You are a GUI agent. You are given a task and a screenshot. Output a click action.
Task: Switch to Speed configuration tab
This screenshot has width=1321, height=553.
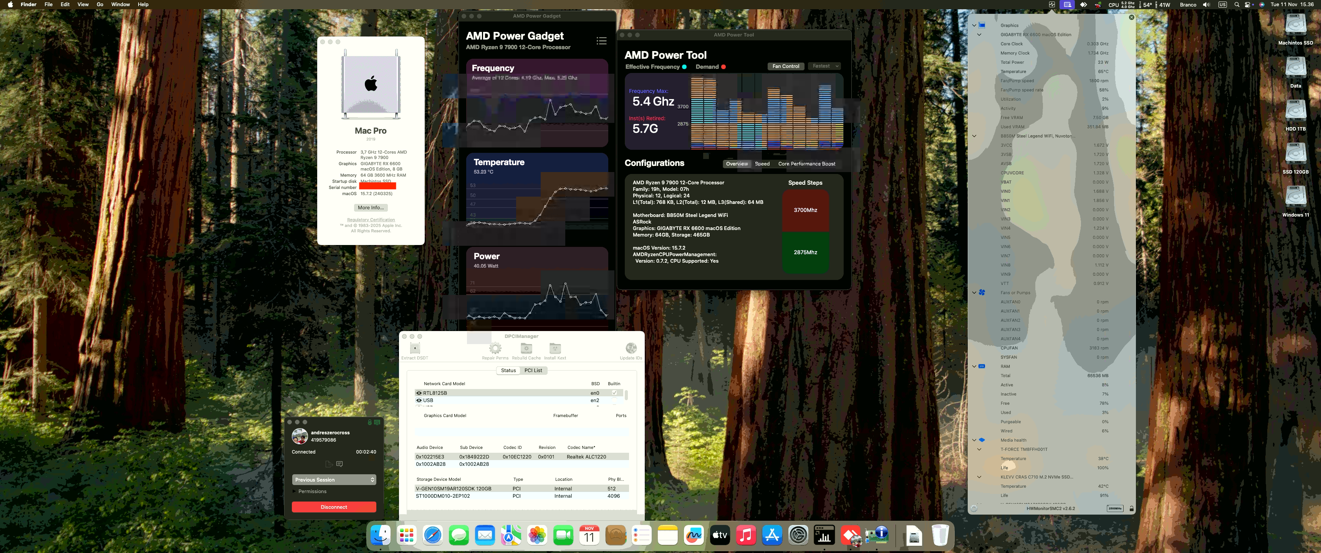762,164
